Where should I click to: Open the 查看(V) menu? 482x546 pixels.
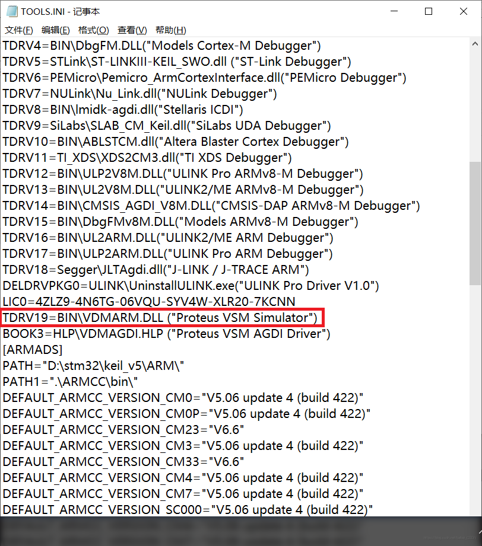[132, 30]
